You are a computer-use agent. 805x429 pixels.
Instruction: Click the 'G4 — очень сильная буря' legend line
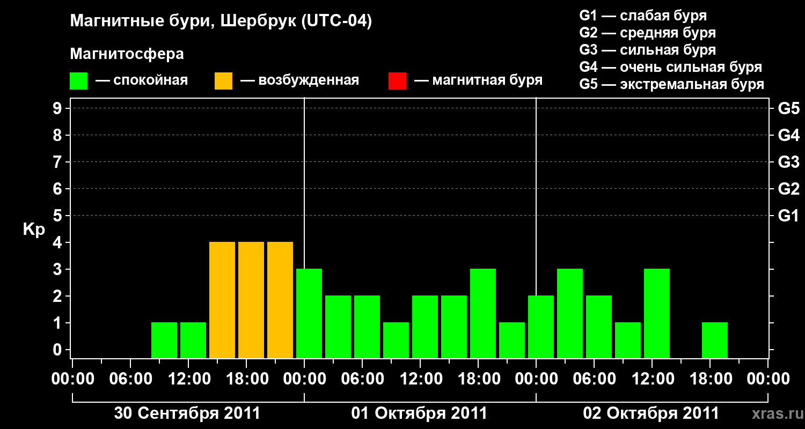pyautogui.click(x=670, y=67)
